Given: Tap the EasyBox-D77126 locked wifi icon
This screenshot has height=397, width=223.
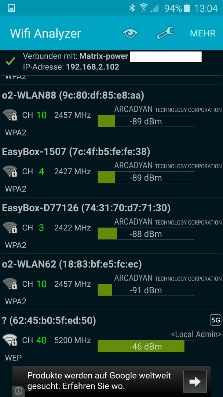Looking at the screenshot, I should pos(10,228).
